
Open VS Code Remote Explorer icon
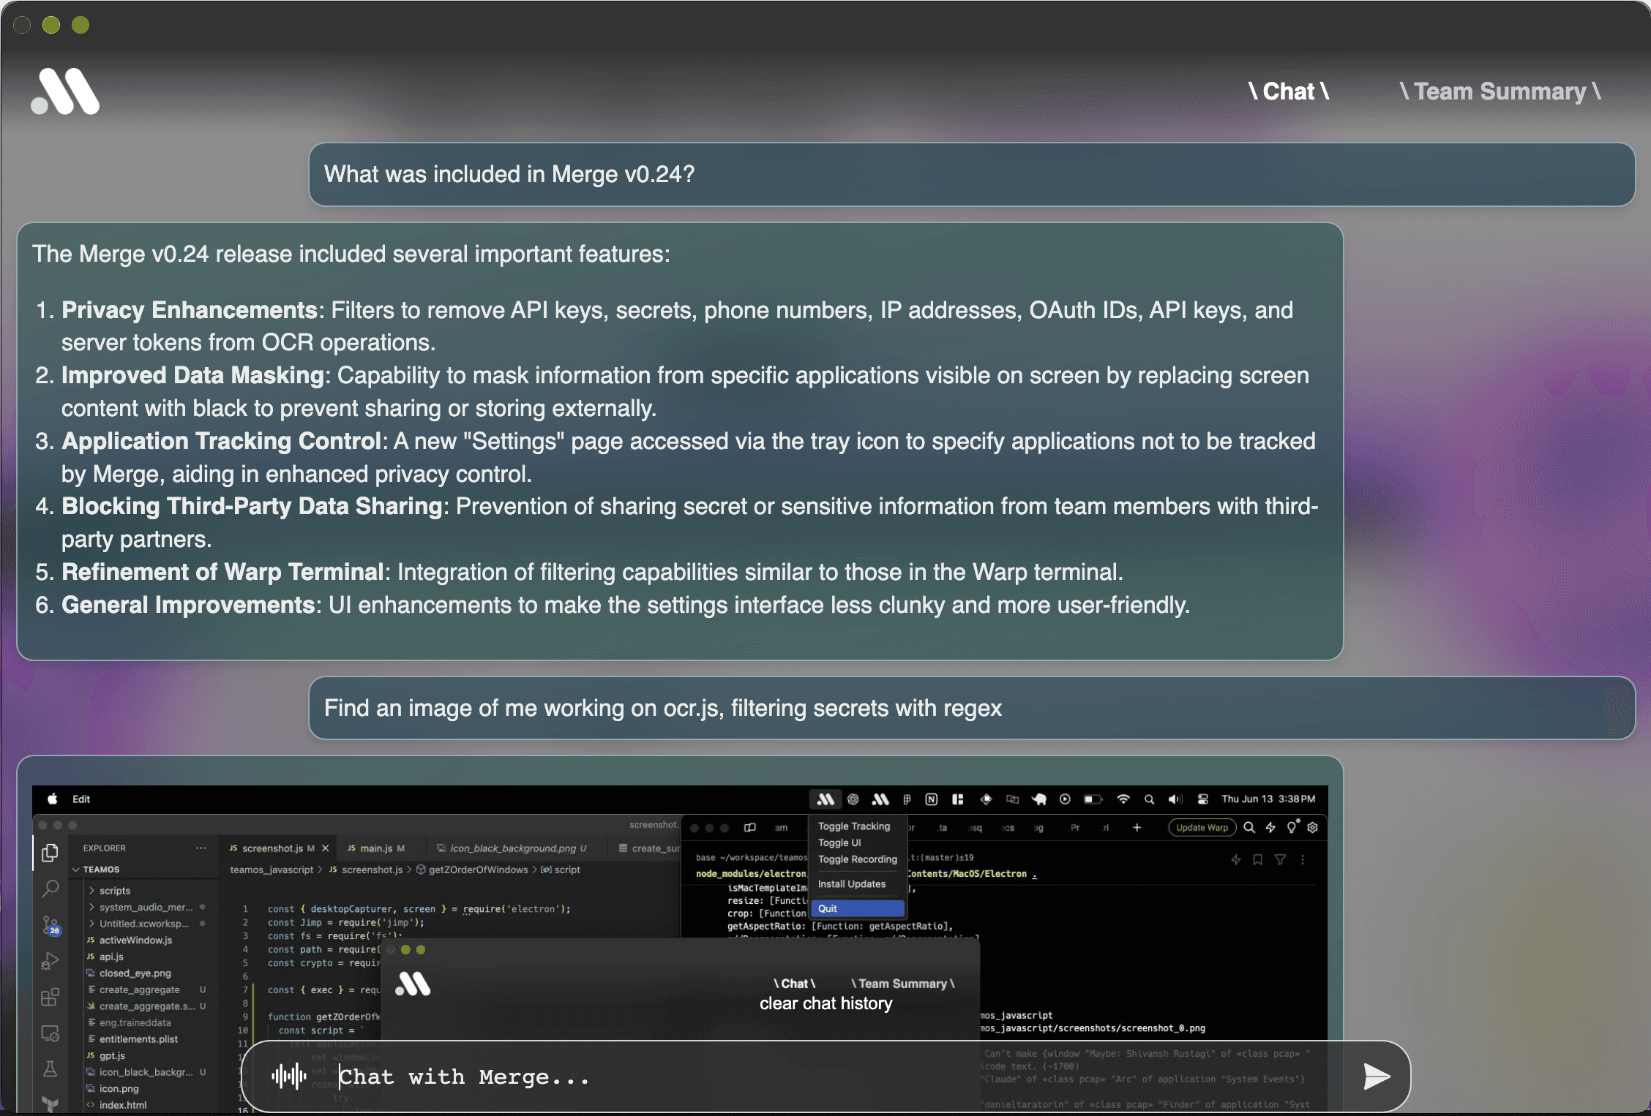pyautogui.click(x=50, y=1033)
